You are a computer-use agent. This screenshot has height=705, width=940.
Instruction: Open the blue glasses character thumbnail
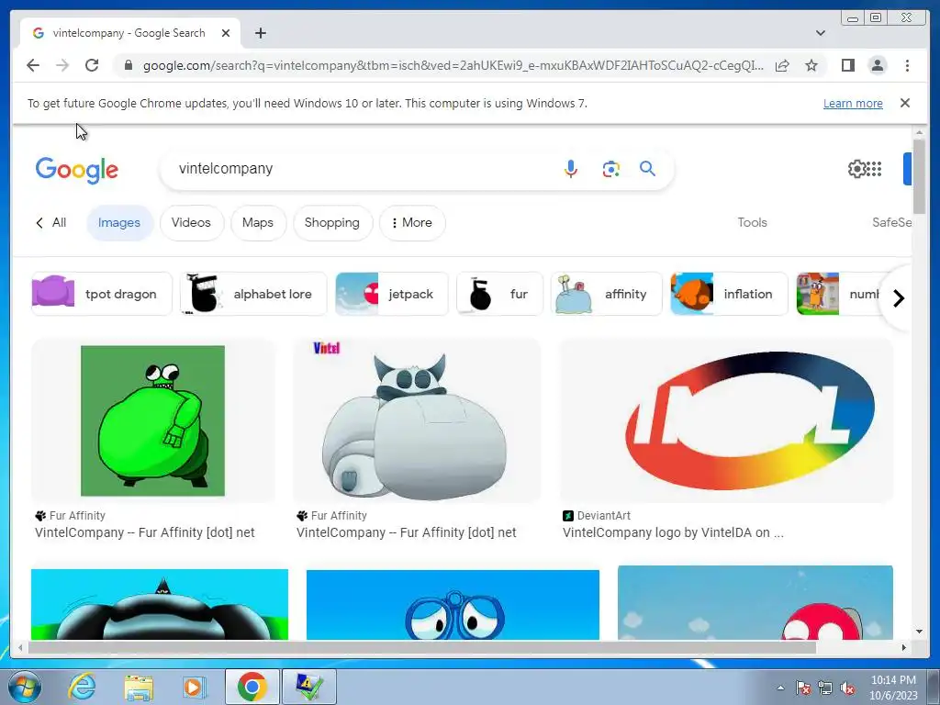click(x=453, y=604)
